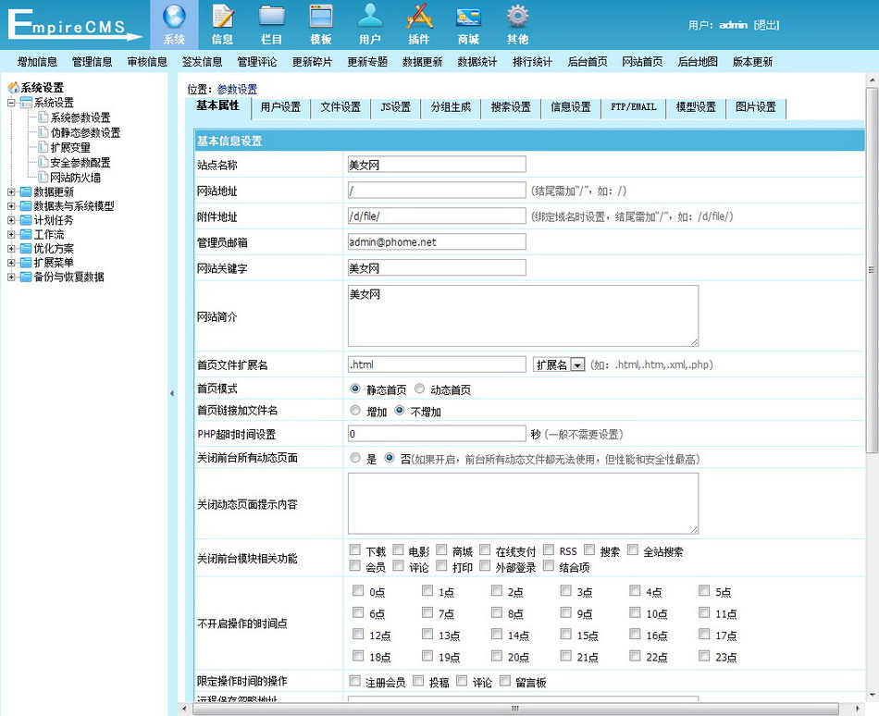The width and height of the screenshot is (879, 716).
Task: Focus the 管理员邮箱 input field
Action: point(437,241)
